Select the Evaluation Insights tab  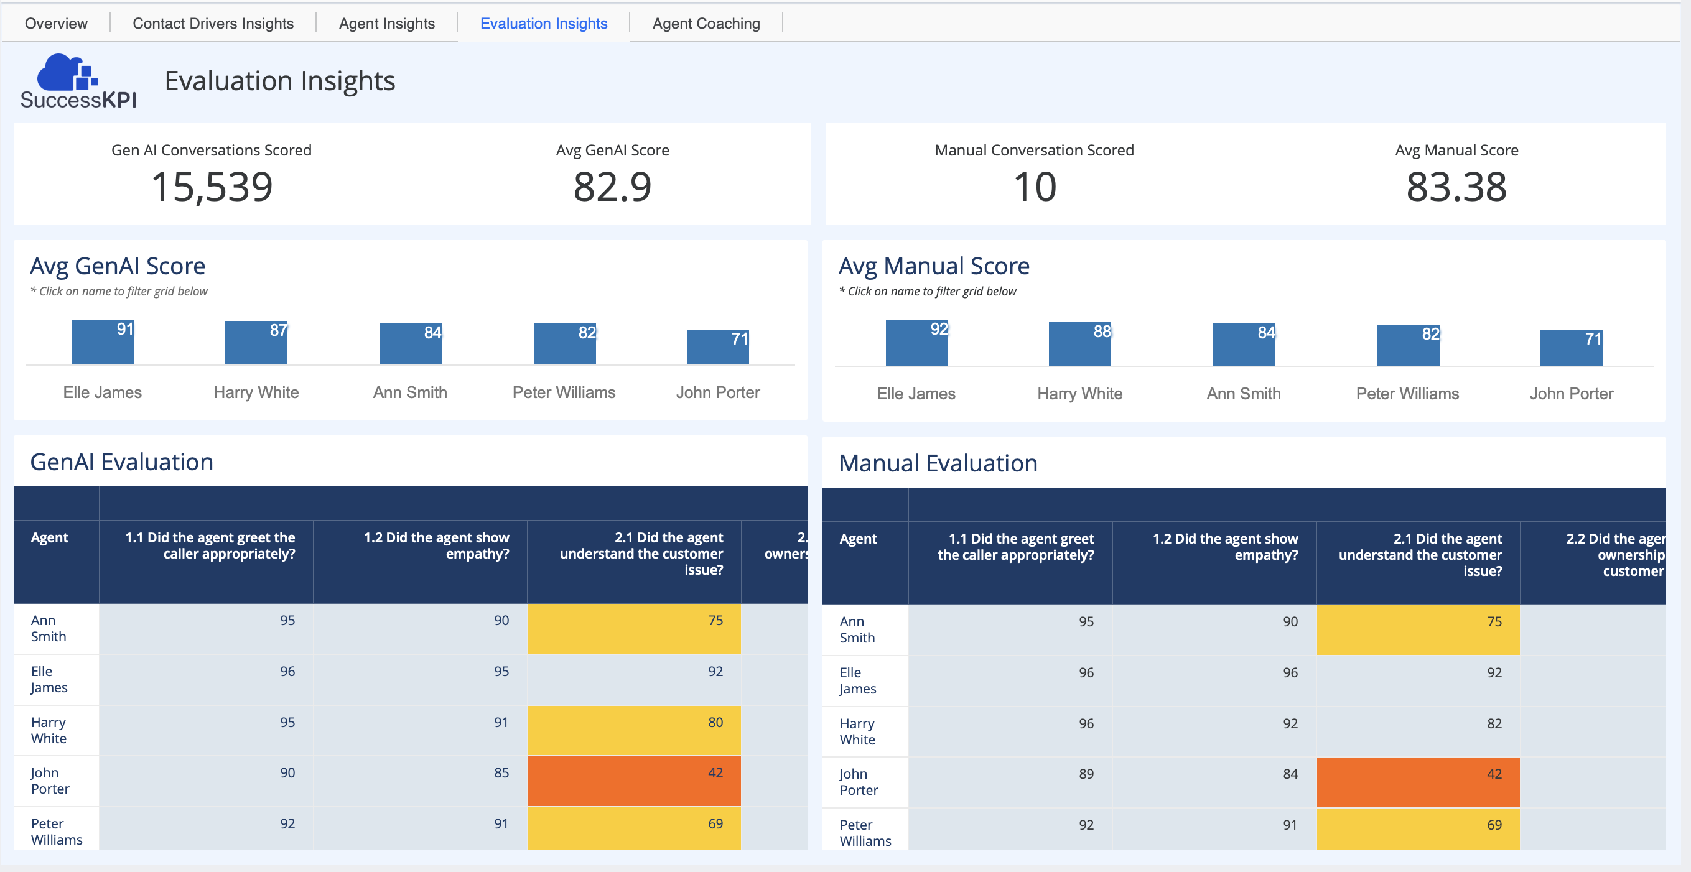point(544,24)
